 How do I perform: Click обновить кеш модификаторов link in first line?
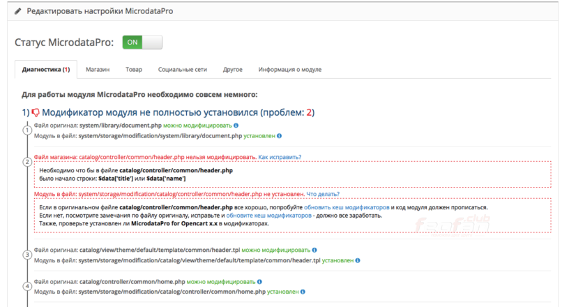(347, 207)
